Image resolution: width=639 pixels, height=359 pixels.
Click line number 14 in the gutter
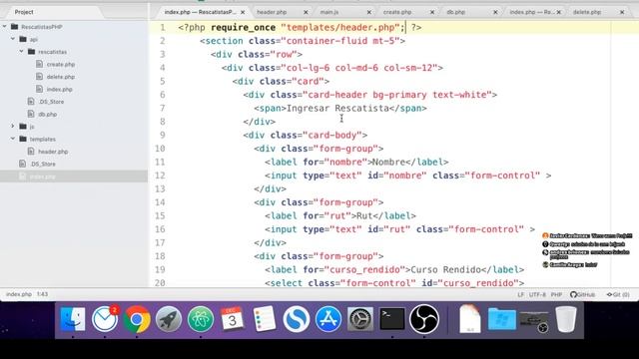click(160, 202)
